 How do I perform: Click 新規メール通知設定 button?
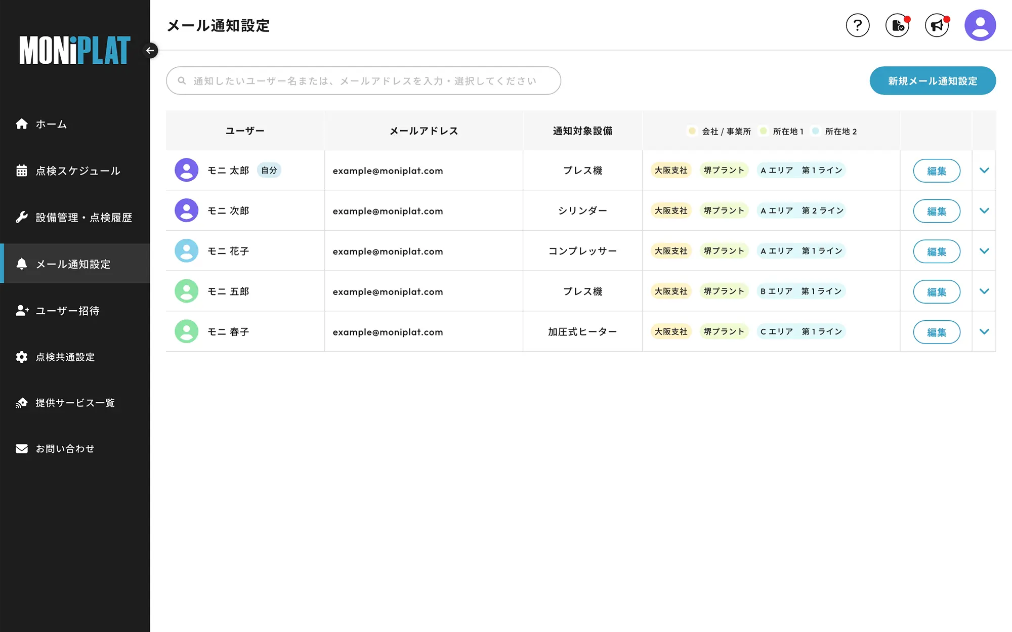coord(933,80)
